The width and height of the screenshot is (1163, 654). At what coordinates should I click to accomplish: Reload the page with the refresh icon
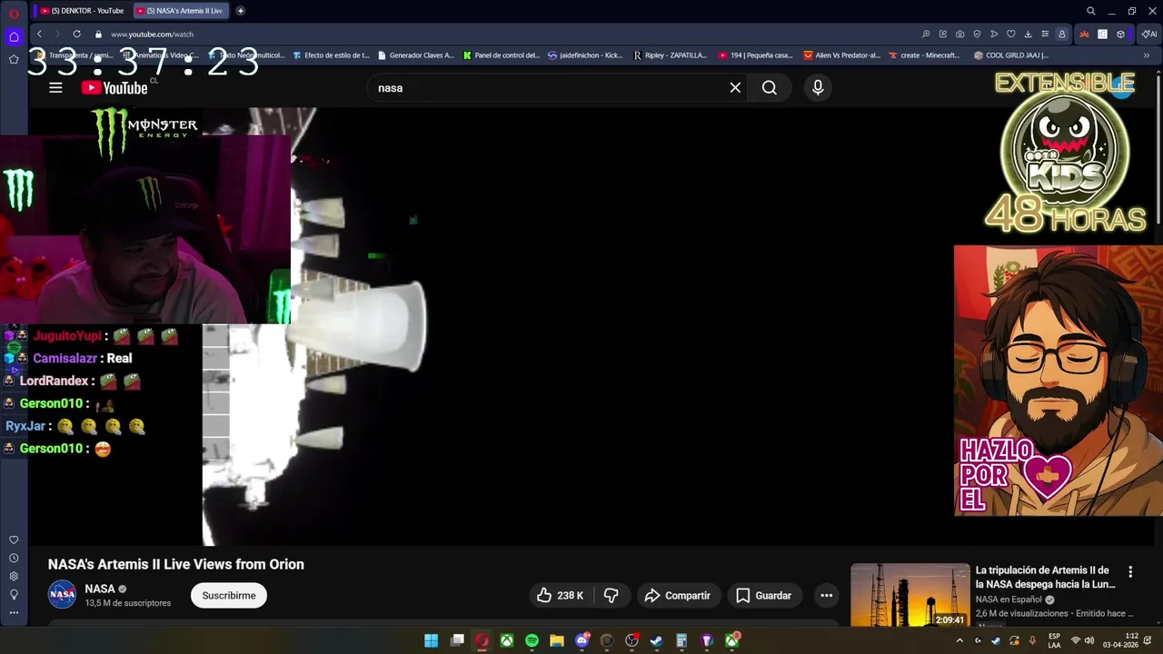tap(76, 34)
